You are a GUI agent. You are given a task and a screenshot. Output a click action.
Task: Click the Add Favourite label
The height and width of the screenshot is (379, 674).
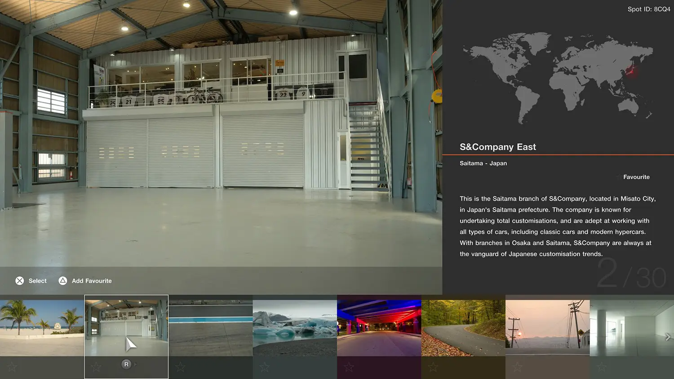pyautogui.click(x=92, y=281)
